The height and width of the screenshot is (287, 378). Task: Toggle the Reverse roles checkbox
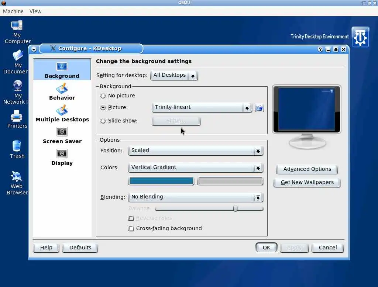(131, 218)
